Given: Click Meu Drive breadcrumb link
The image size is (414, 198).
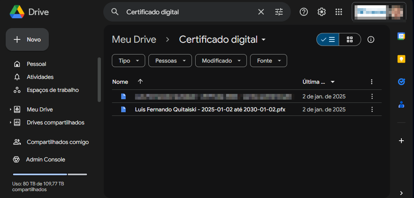Looking at the screenshot, I should tap(134, 39).
